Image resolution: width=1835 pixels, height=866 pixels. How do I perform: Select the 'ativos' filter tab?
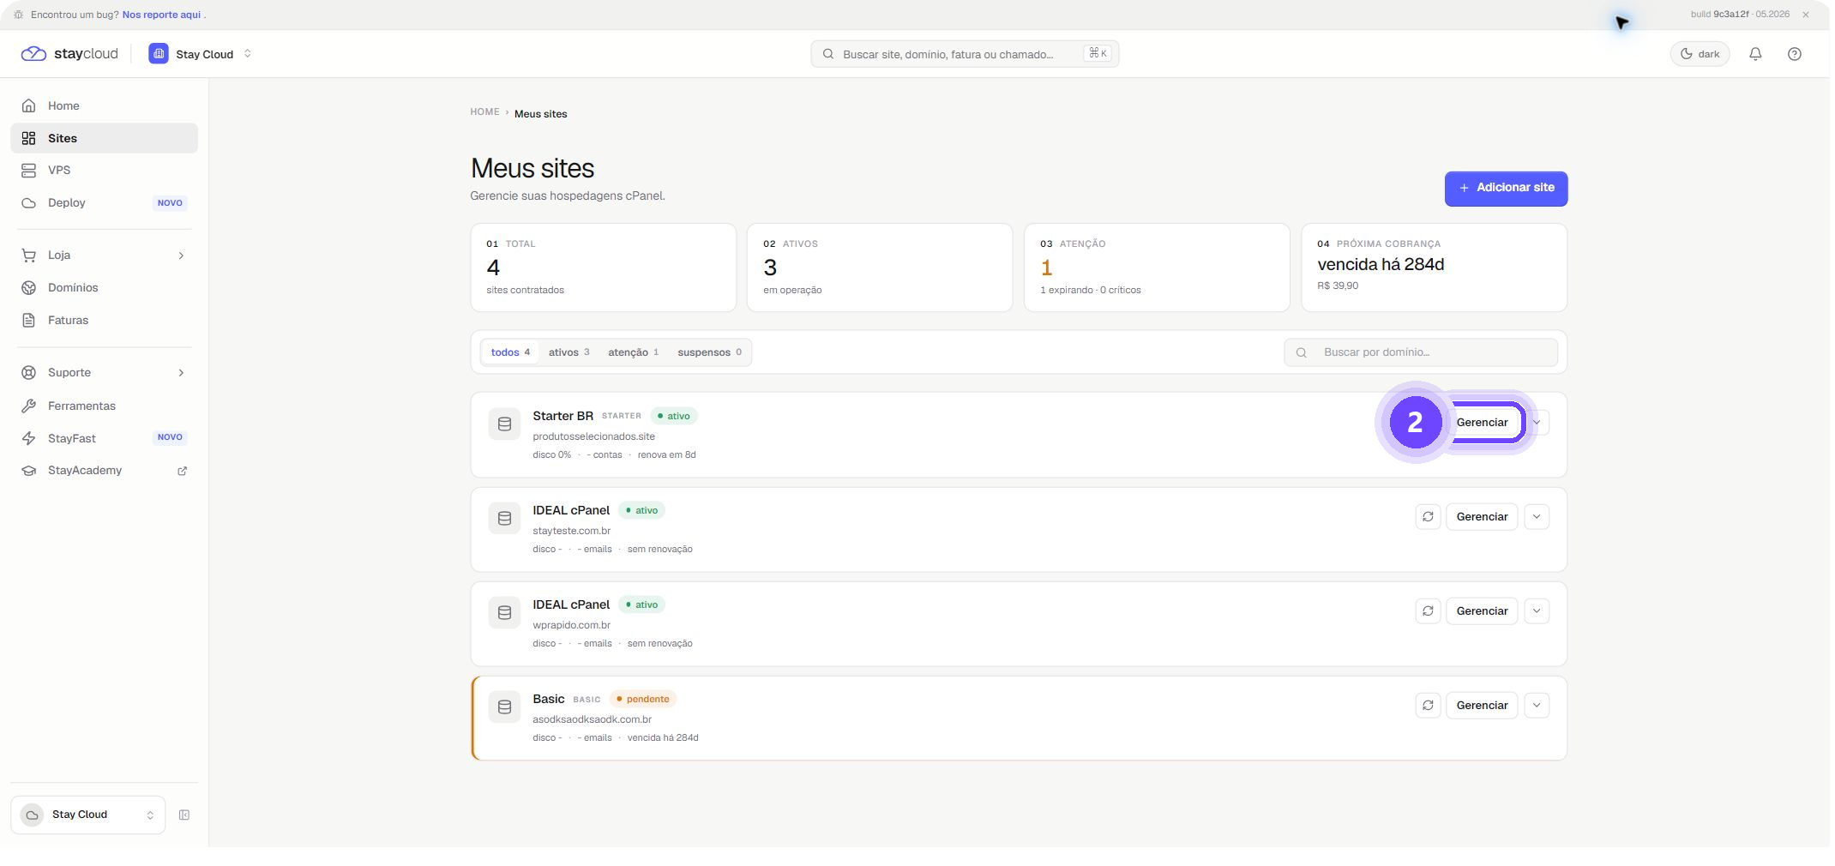569,352
